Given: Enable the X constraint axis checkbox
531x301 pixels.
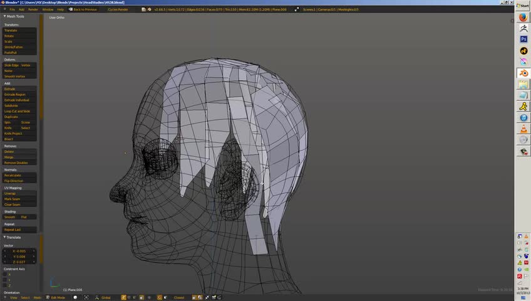Looking at the screenshot, I should coord(6,274).
